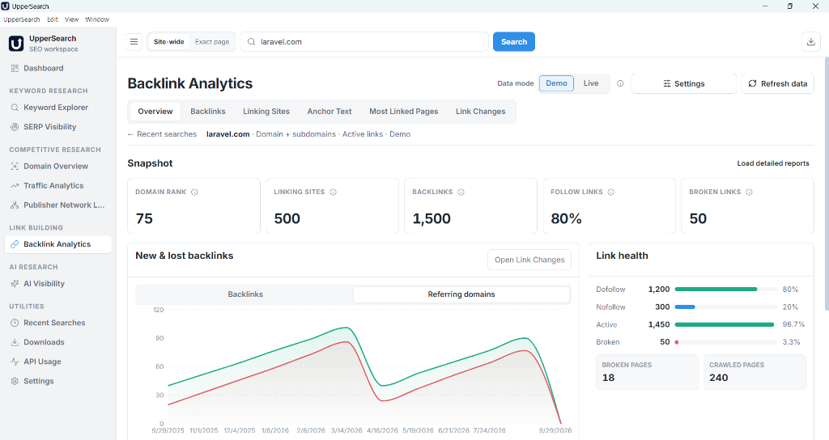829x440 pixels.
Task: Open the Window menu
Action: click(97, 19)
